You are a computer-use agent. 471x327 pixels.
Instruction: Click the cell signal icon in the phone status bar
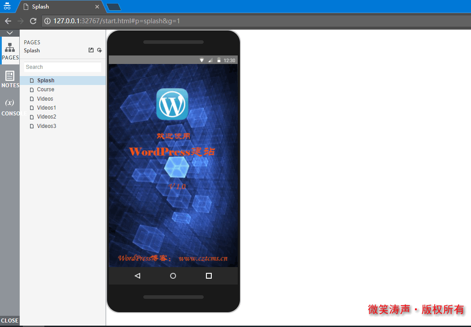[x=210, y=60]
